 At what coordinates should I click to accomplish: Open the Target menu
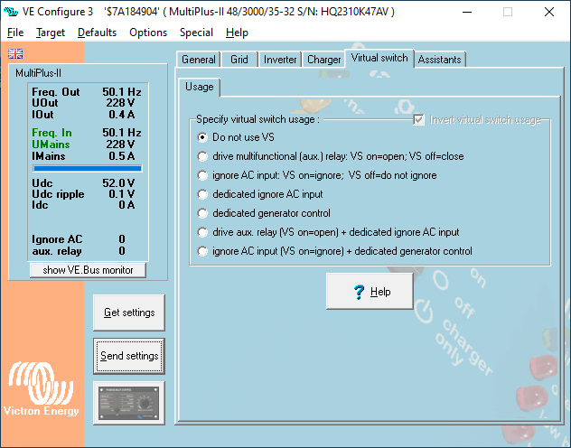coord(51,33)
